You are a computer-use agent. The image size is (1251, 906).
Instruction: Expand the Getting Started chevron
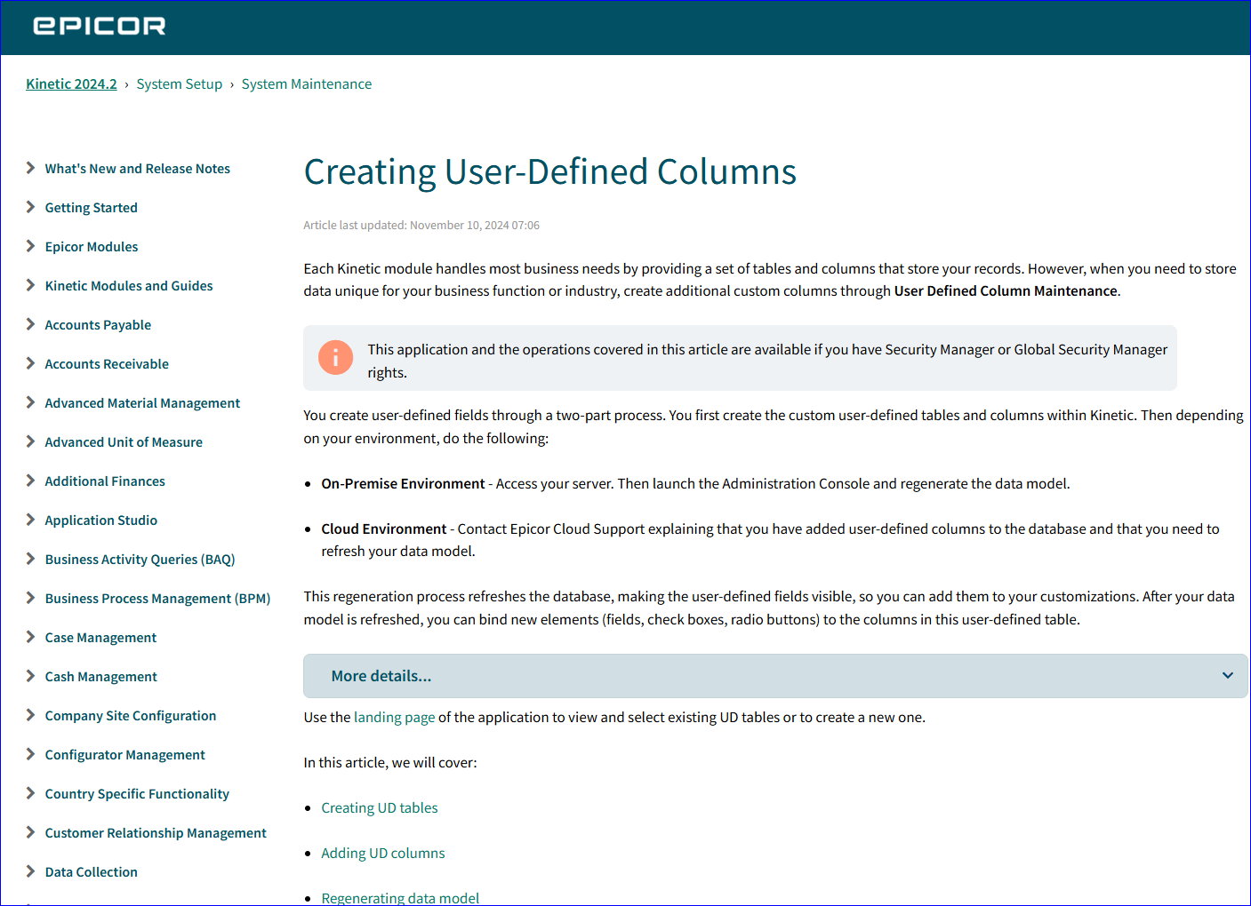click(x=30, y=207)
